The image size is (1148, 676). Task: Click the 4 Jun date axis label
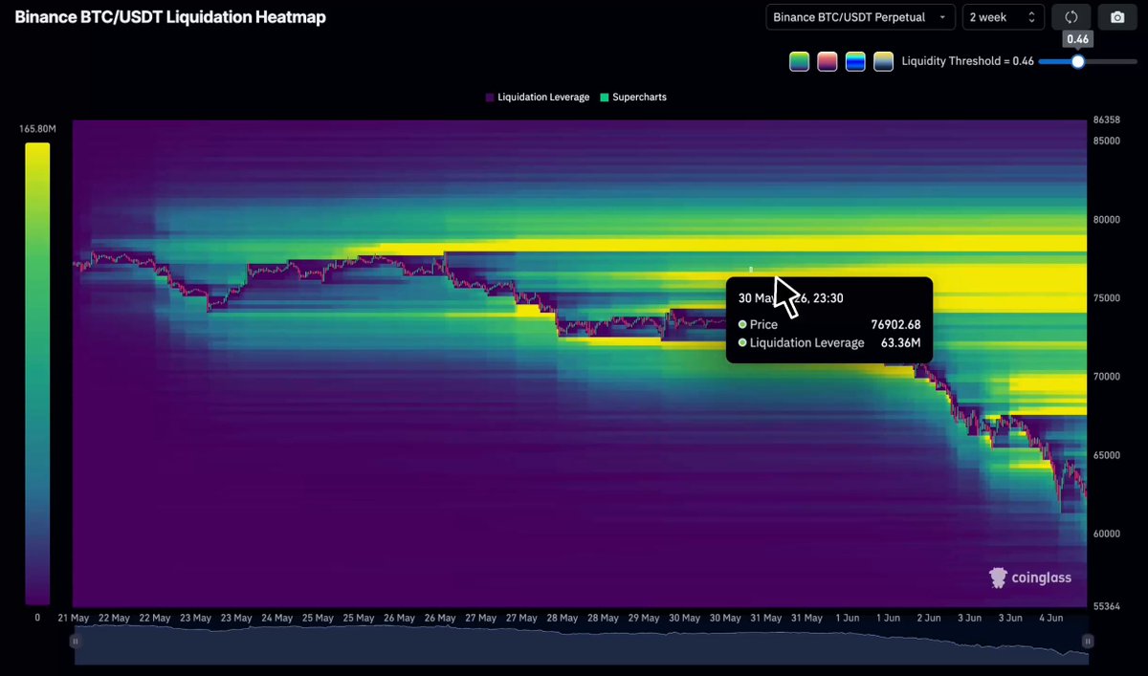[1050, 618]
